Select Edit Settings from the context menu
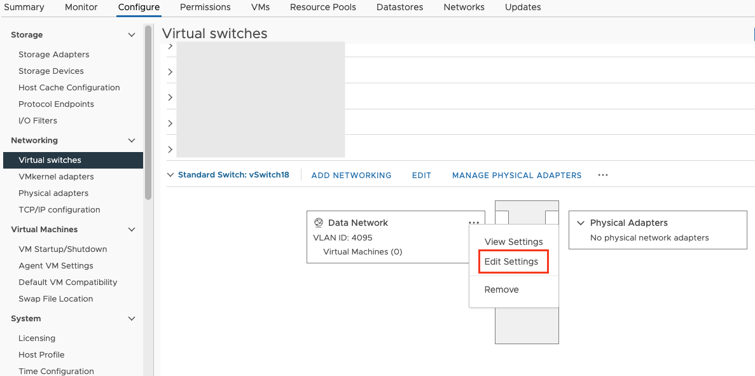 (x=513, y=261)
